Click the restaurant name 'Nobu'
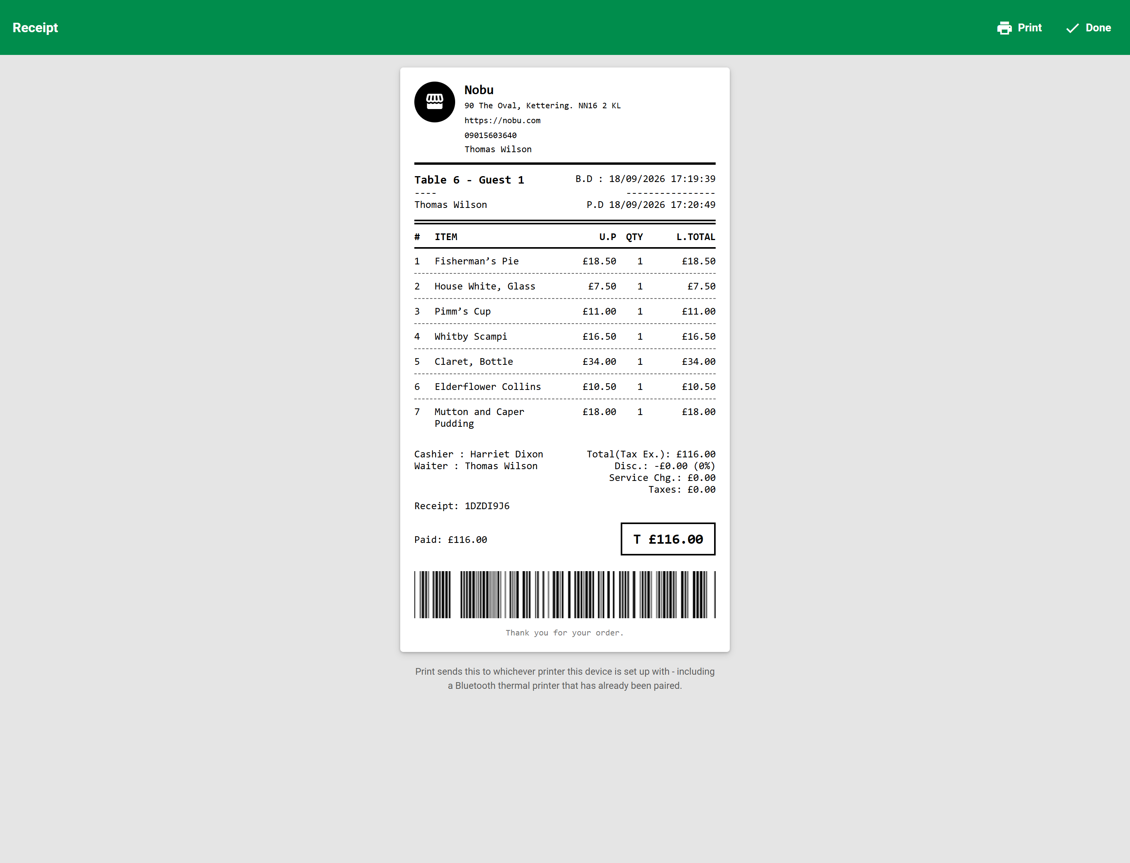1130x863 pixels. pos(479,90)
